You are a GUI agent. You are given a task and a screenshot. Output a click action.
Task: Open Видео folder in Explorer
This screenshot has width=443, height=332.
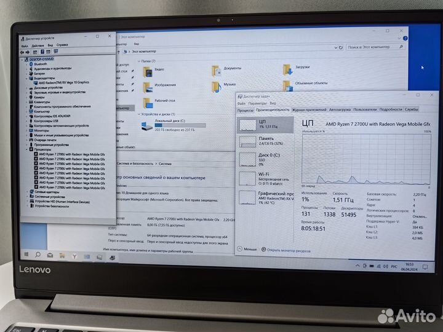(153, 72)
